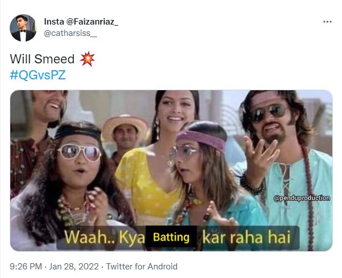Viewport: 342px width, 278px height.
Task: Click the kar raha hai caption text
Action: (247, 237)
